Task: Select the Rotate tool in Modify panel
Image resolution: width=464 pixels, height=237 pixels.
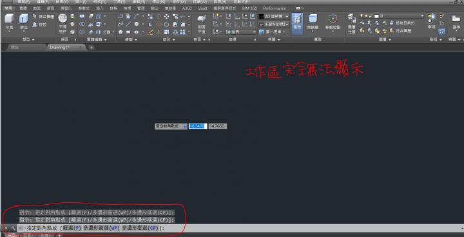Action: click(167, 24)
